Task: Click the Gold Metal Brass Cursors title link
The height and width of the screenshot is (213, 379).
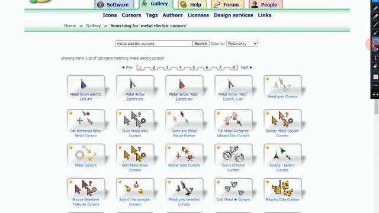Action: 135,167
